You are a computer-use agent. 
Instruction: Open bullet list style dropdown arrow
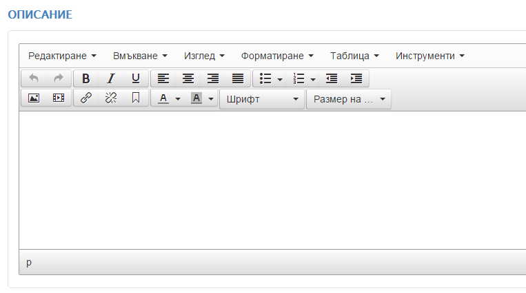pos(280,79)
